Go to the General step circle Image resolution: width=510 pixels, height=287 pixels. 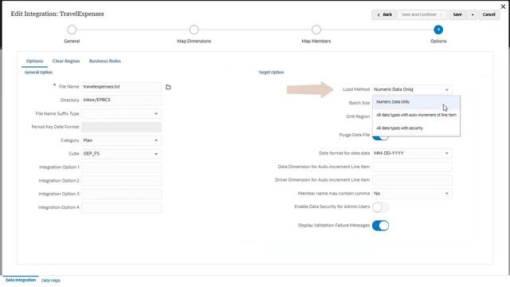coord(72,29)
